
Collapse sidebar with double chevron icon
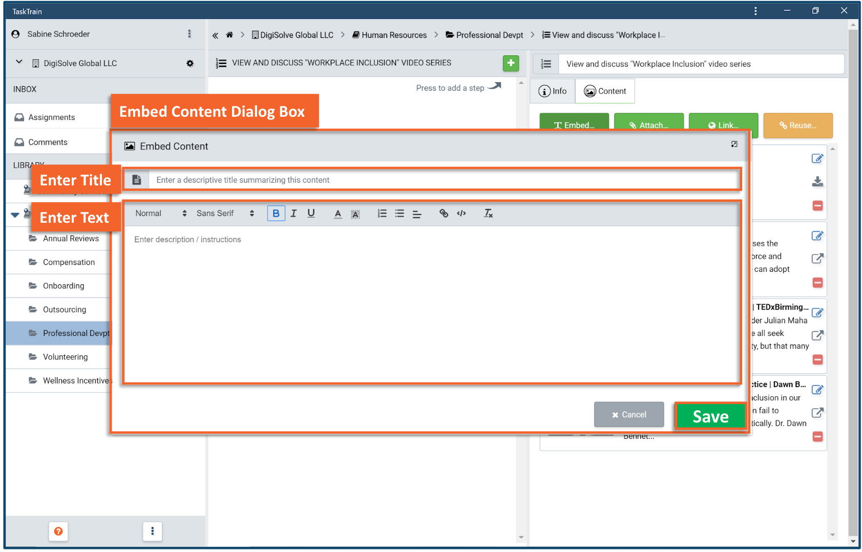tap(215, 35)
